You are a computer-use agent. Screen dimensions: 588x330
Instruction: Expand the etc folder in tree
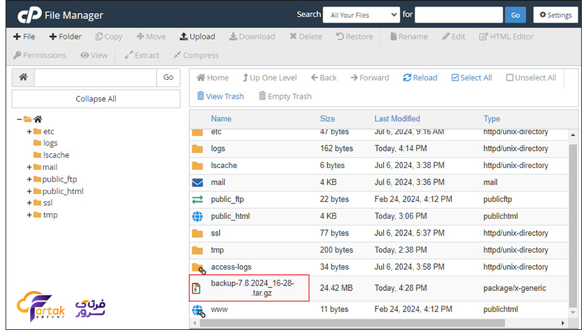tap(29, 132)
